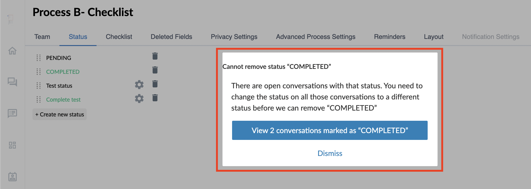This screenshot has width=531, height=189.
Task: Open the contacts badge sidebar icon
Action: click(12, 177)
